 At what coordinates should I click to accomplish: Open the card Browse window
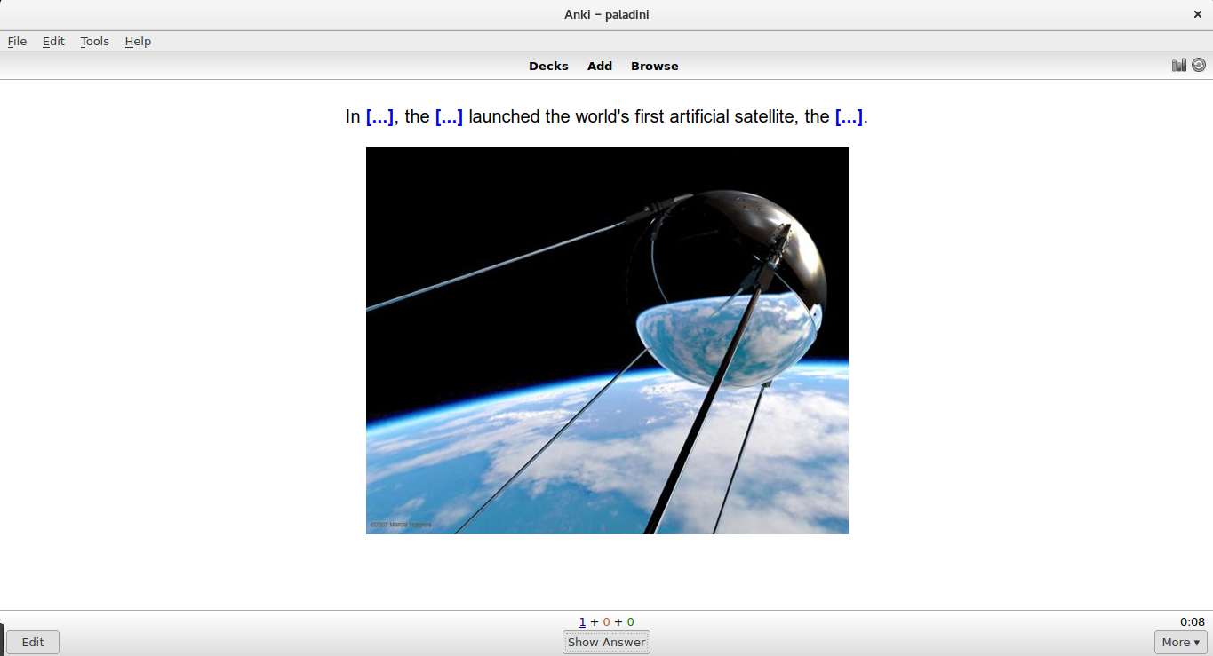pyautogui.click(x=655, y=66)
